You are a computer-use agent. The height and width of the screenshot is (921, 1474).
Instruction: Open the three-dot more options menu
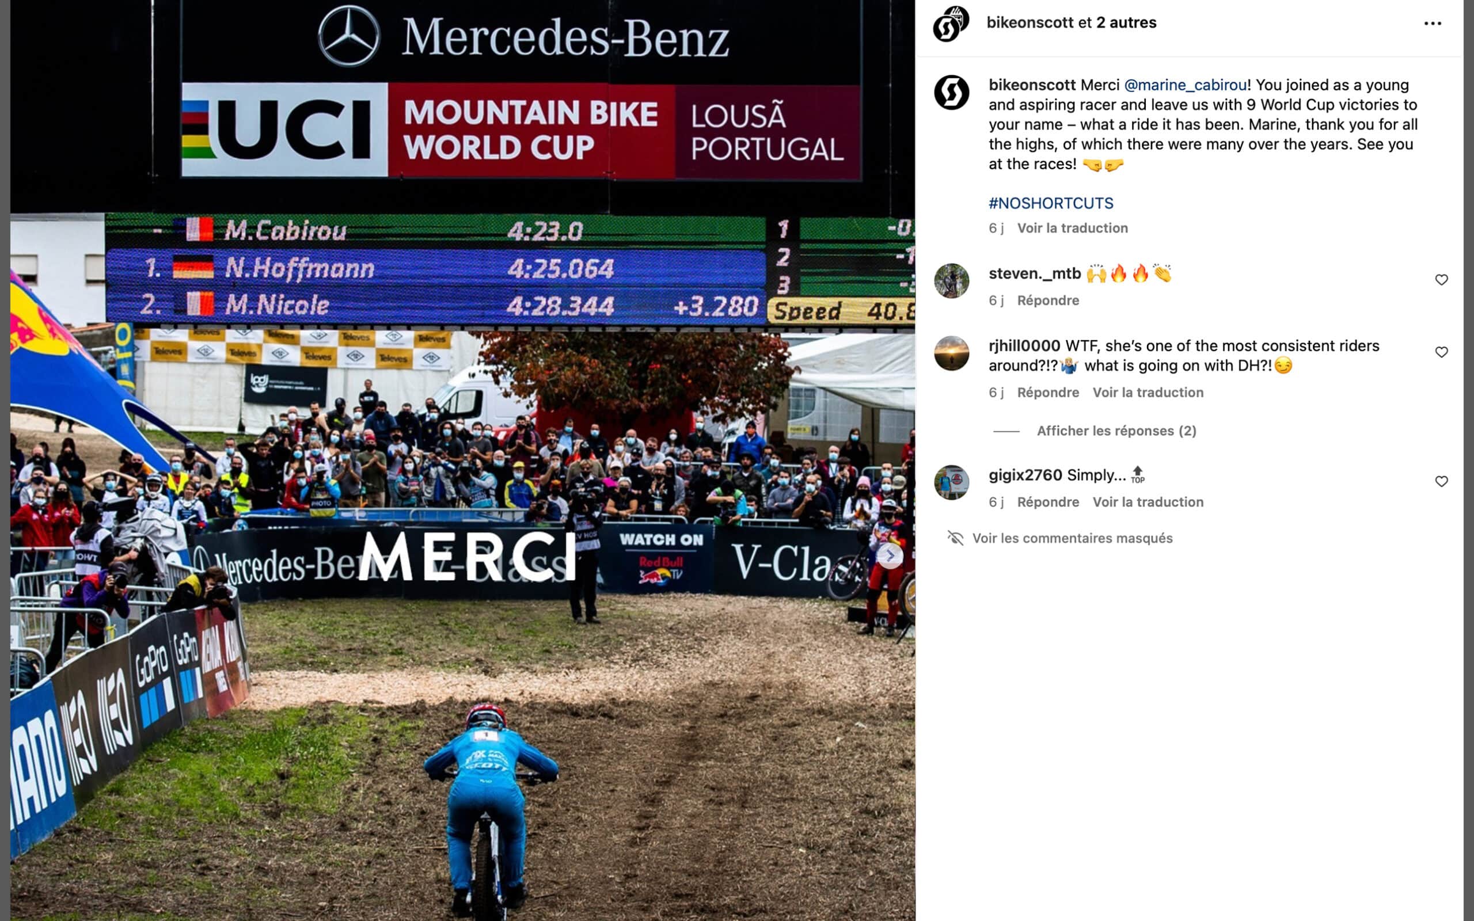point(1432,23)
